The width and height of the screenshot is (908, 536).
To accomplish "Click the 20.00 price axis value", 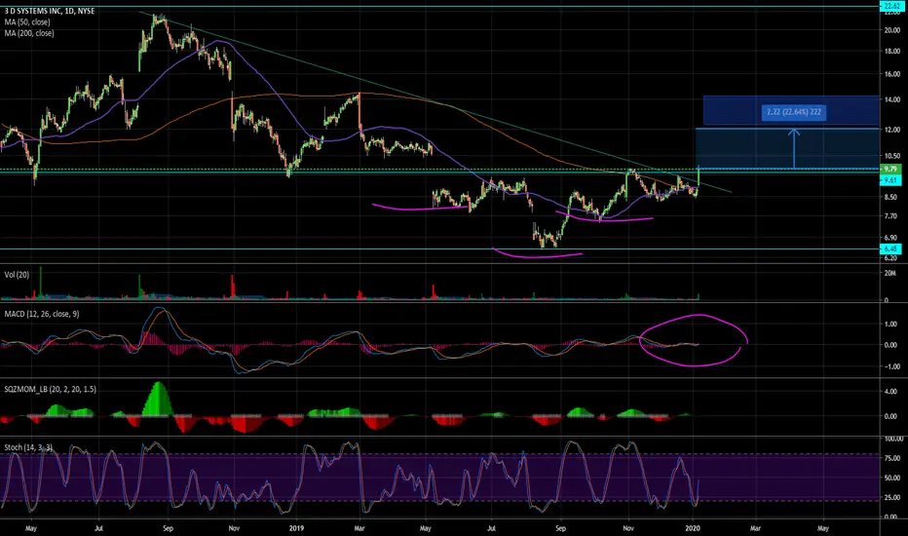I will (891, 31).
